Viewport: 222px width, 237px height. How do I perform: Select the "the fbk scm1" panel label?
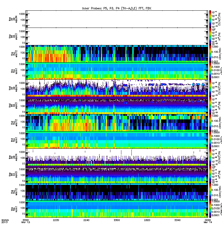click(14, 209)
